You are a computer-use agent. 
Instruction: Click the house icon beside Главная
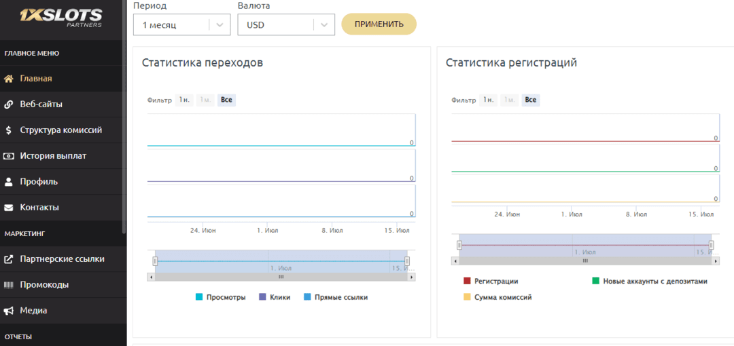pyautogui.click(x=8, y=79)
